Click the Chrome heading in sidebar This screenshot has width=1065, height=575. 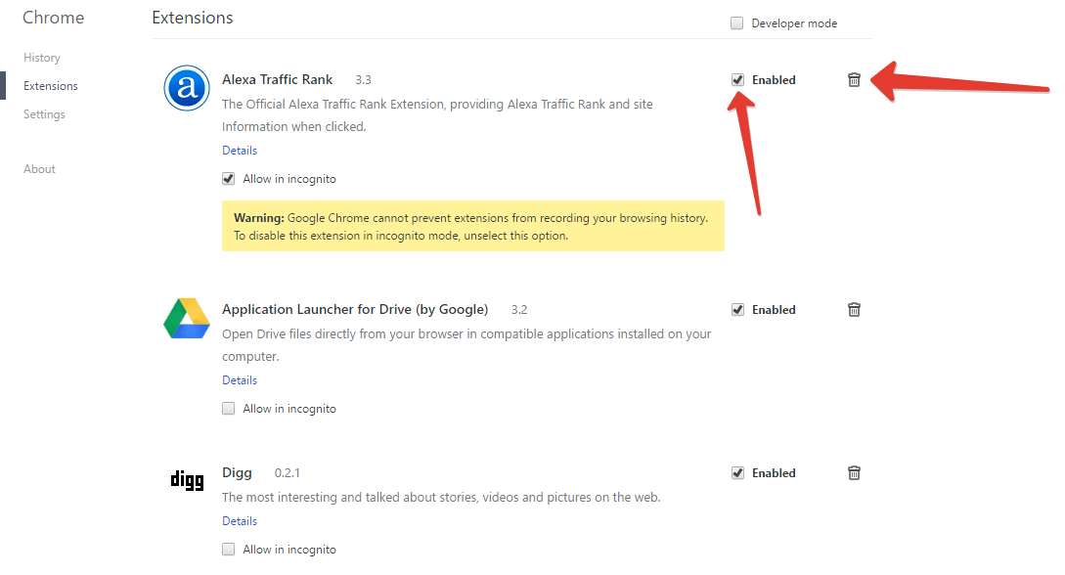coord(54,18)
